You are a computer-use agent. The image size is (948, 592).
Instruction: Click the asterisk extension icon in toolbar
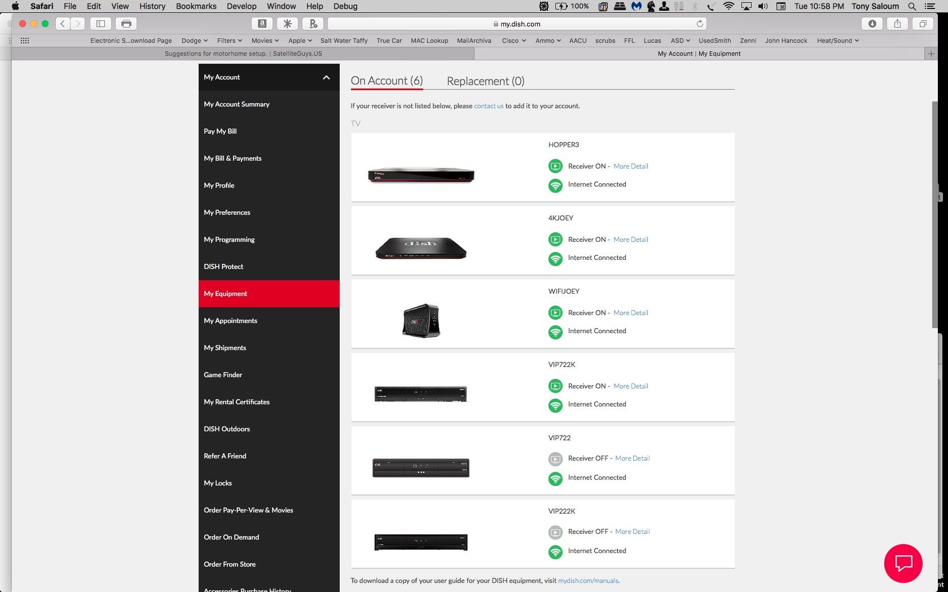[287, 24]
